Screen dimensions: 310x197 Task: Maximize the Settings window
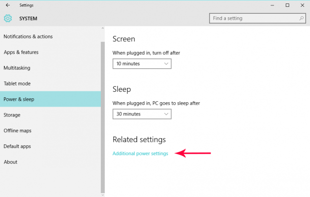click(287, 5)
